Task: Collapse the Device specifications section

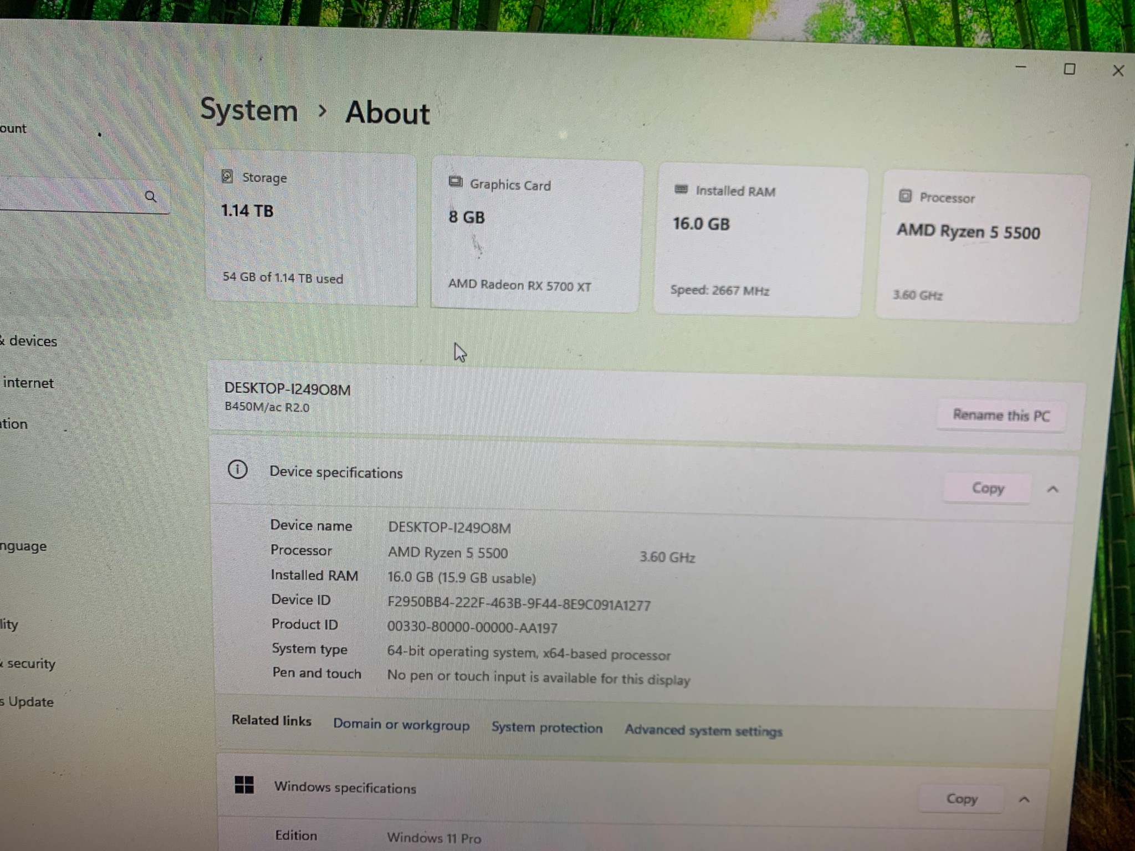Action: click(x=1052, y=489)
